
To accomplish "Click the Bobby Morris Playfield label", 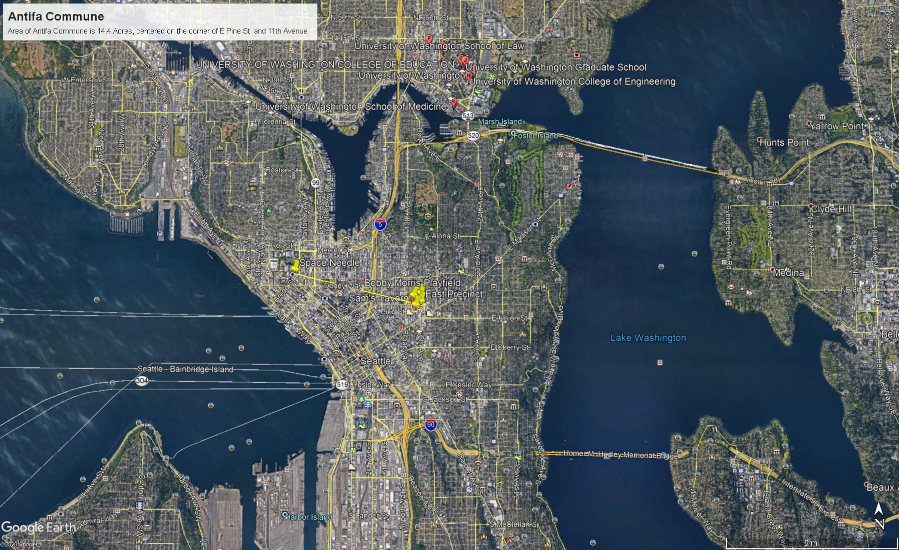I will [x=412, y=283].
